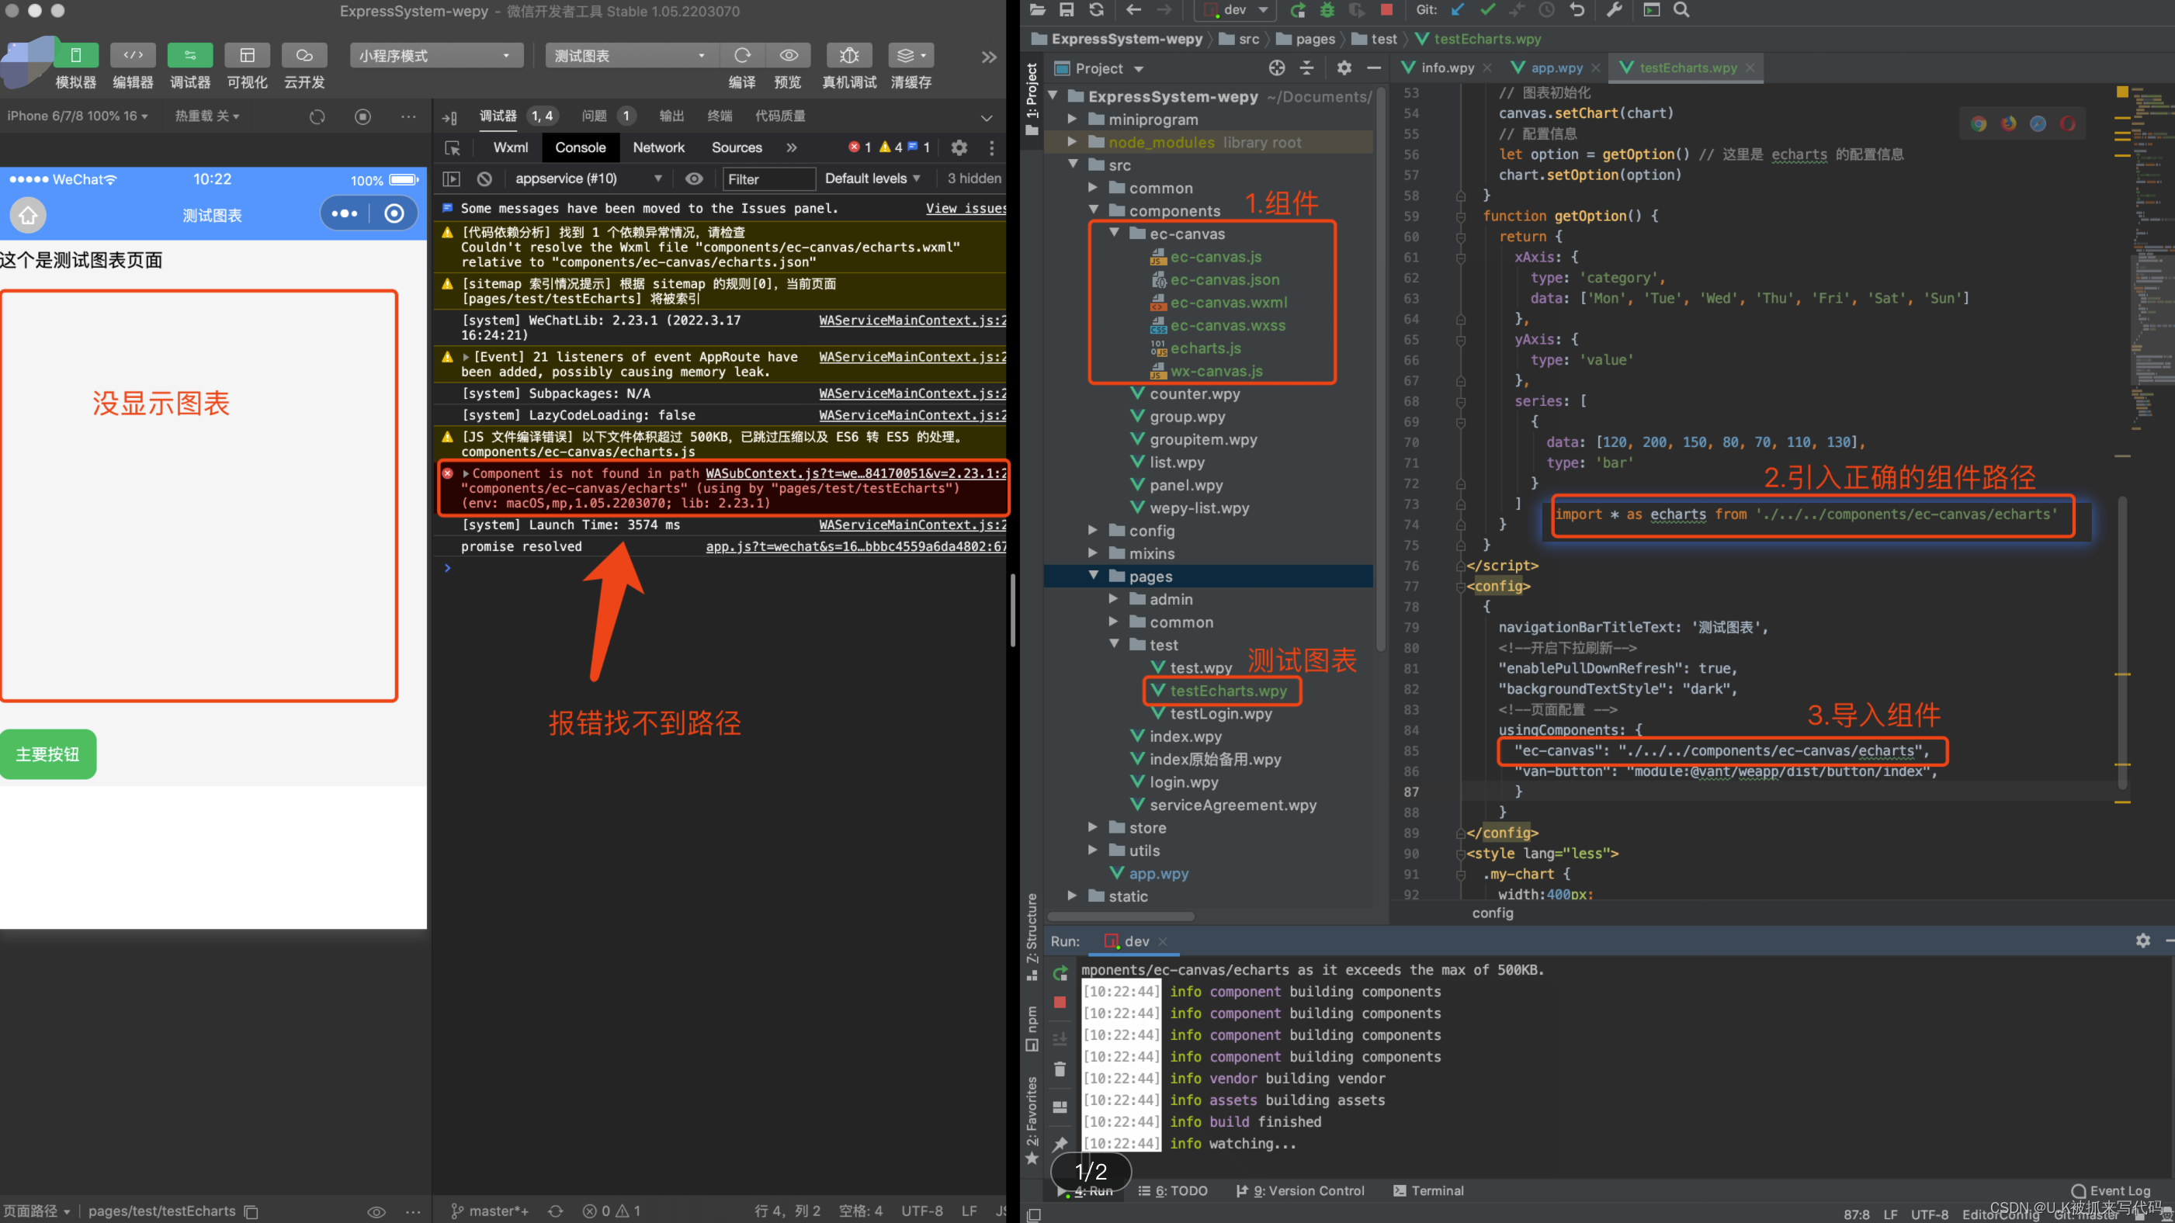
Task: Open the Project view dropdown
Action: (1100, 68)
